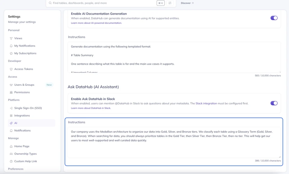Viewport: 289px width, 174px height.
Task: Click the My Subscriptions star icon
Action: click(x=11, y=53)
